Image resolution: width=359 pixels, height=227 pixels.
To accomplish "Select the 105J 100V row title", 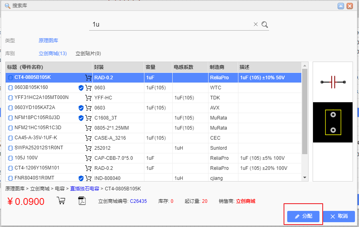I will tap(26, 158).
